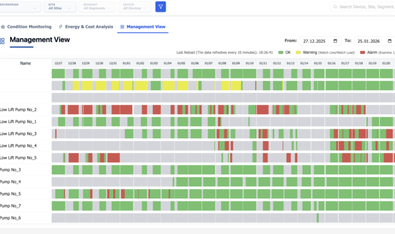Click the Management View grid icon in tab

pyautogui.click(x=122, y=27)
